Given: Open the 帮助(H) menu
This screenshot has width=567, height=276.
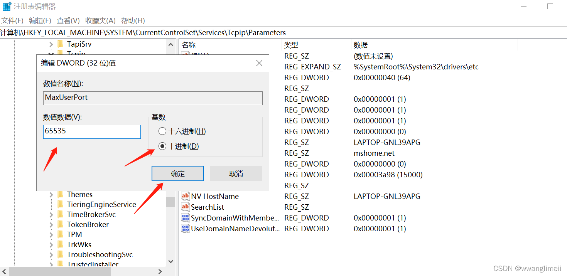Looking at the screenshot, I should [133, 20].
